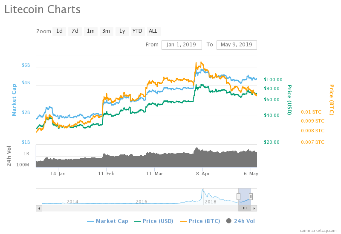Click the From date field
The width and height of the screenshot is (341, 234).
[182, 45]
